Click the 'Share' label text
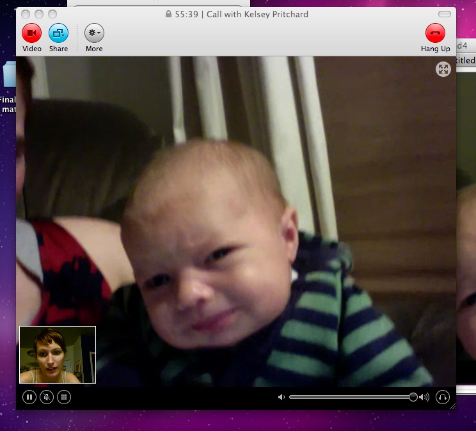476x431 pixels. click(x=59, y=49)
